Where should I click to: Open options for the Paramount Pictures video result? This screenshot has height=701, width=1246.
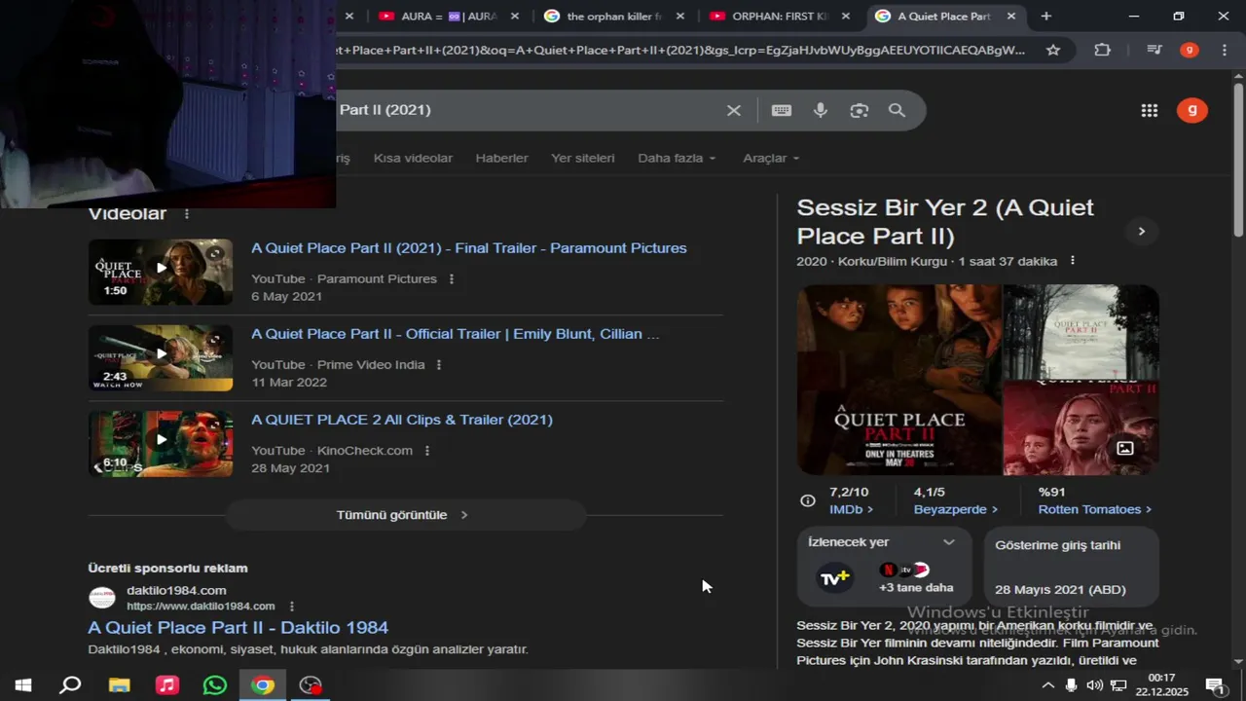click(451, 279)
